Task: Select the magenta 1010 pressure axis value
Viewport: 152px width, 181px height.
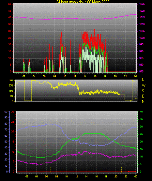Action: pos(142,24)
